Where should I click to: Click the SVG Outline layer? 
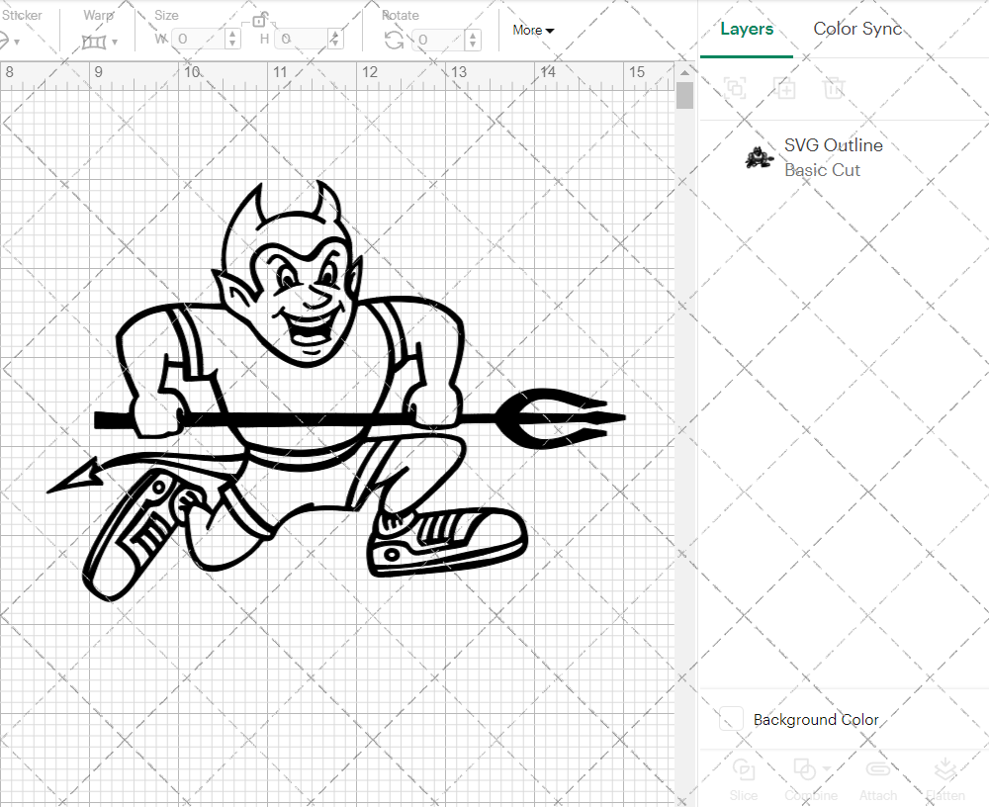pos(833,144)
